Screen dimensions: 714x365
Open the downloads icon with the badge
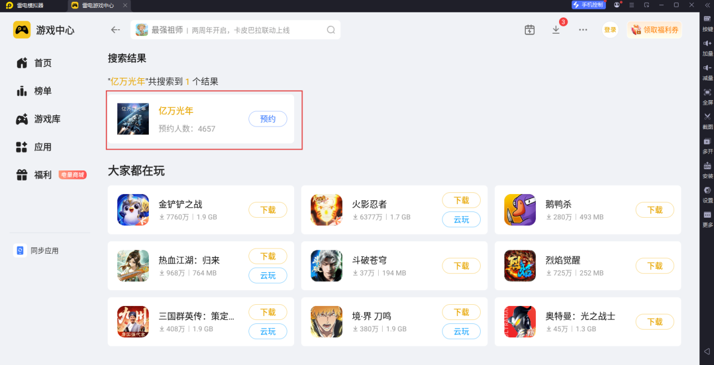[x=556, y=30]
